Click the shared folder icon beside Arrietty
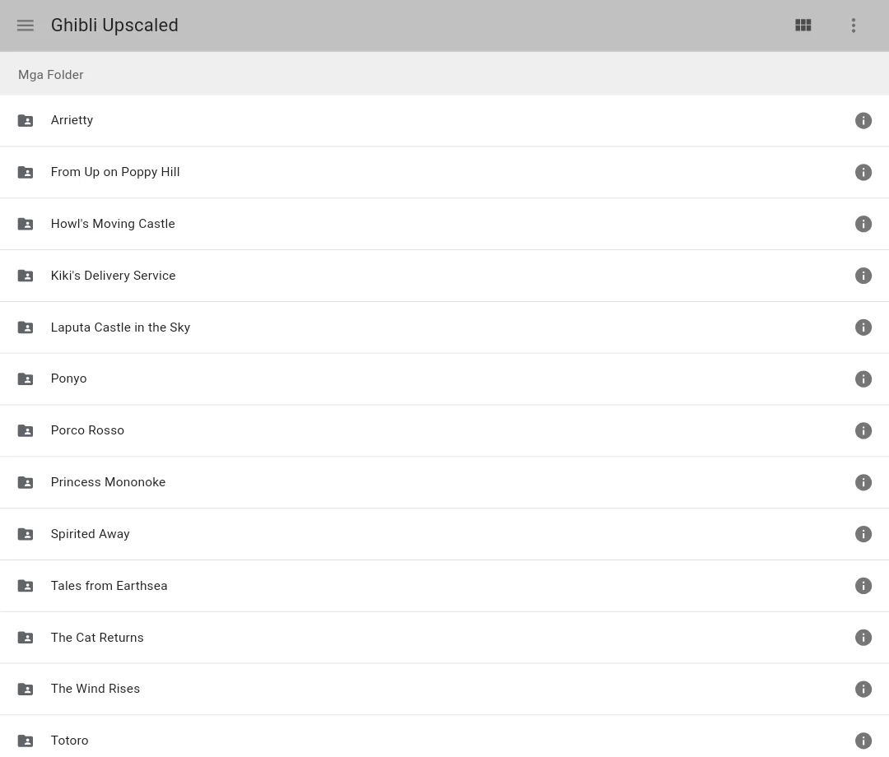The height and width of the screenshot is (757, 889). [x=26, y=121]
